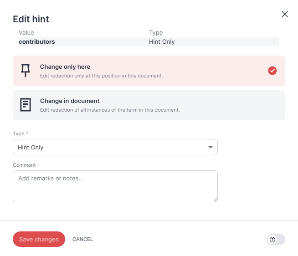This screenshot has height=256, width=298.
Task: Select the Change only here option
Action: (149, 71)
